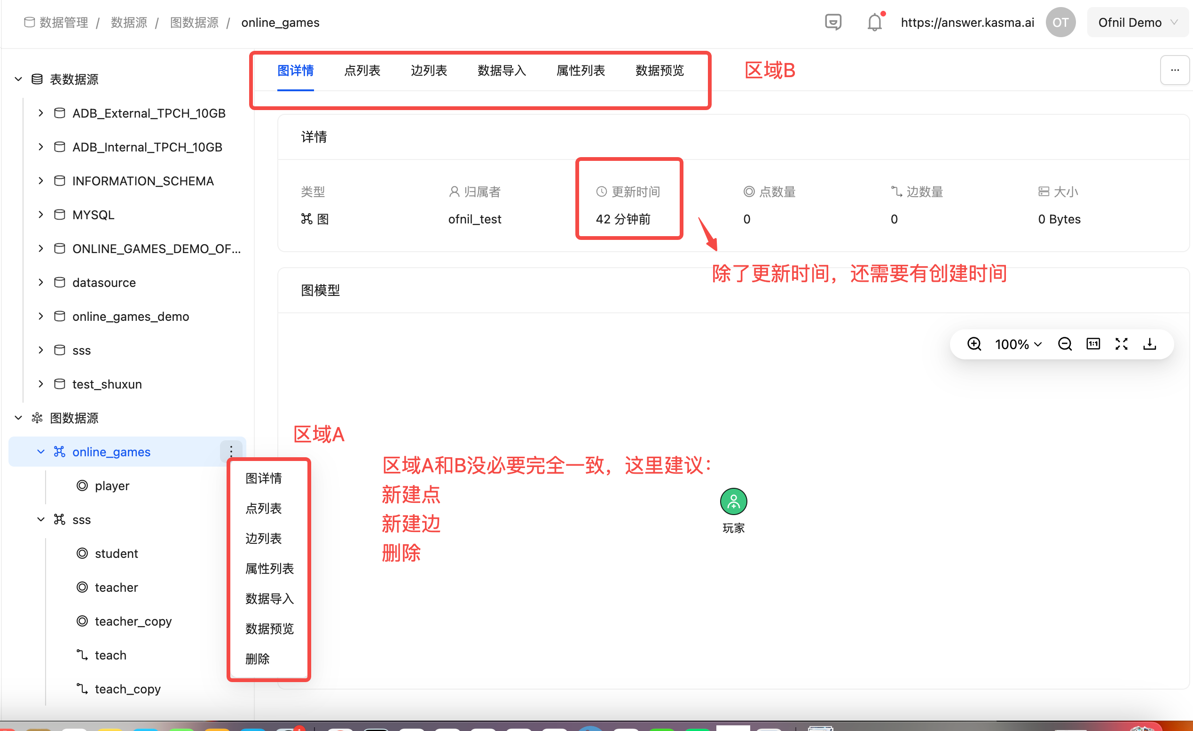
Task: Expand the online_games_demo database
Action: (x=41, y=316)
